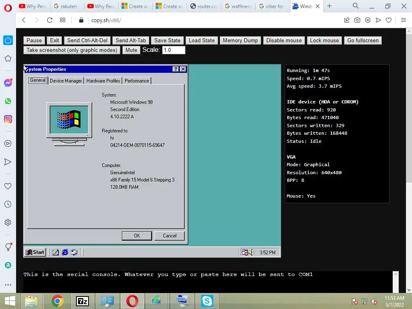Click the Scale input field
Image resolution: width=412 pixels, height=309 pixels.
(174, 50)
